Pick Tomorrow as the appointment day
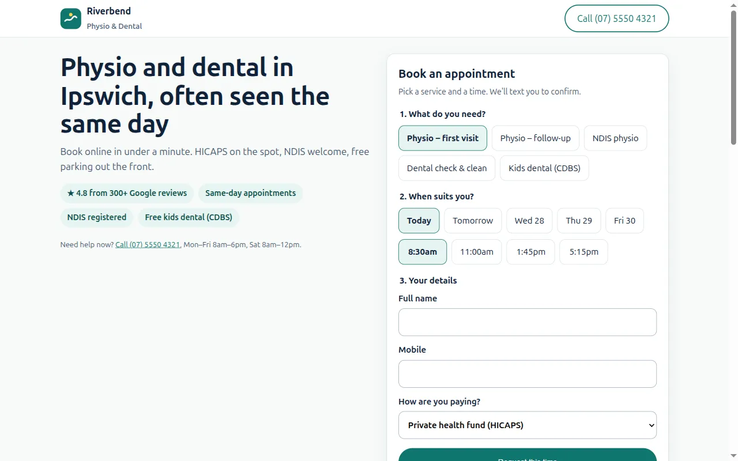Screen dimensions: 738x461 [473, 221]
